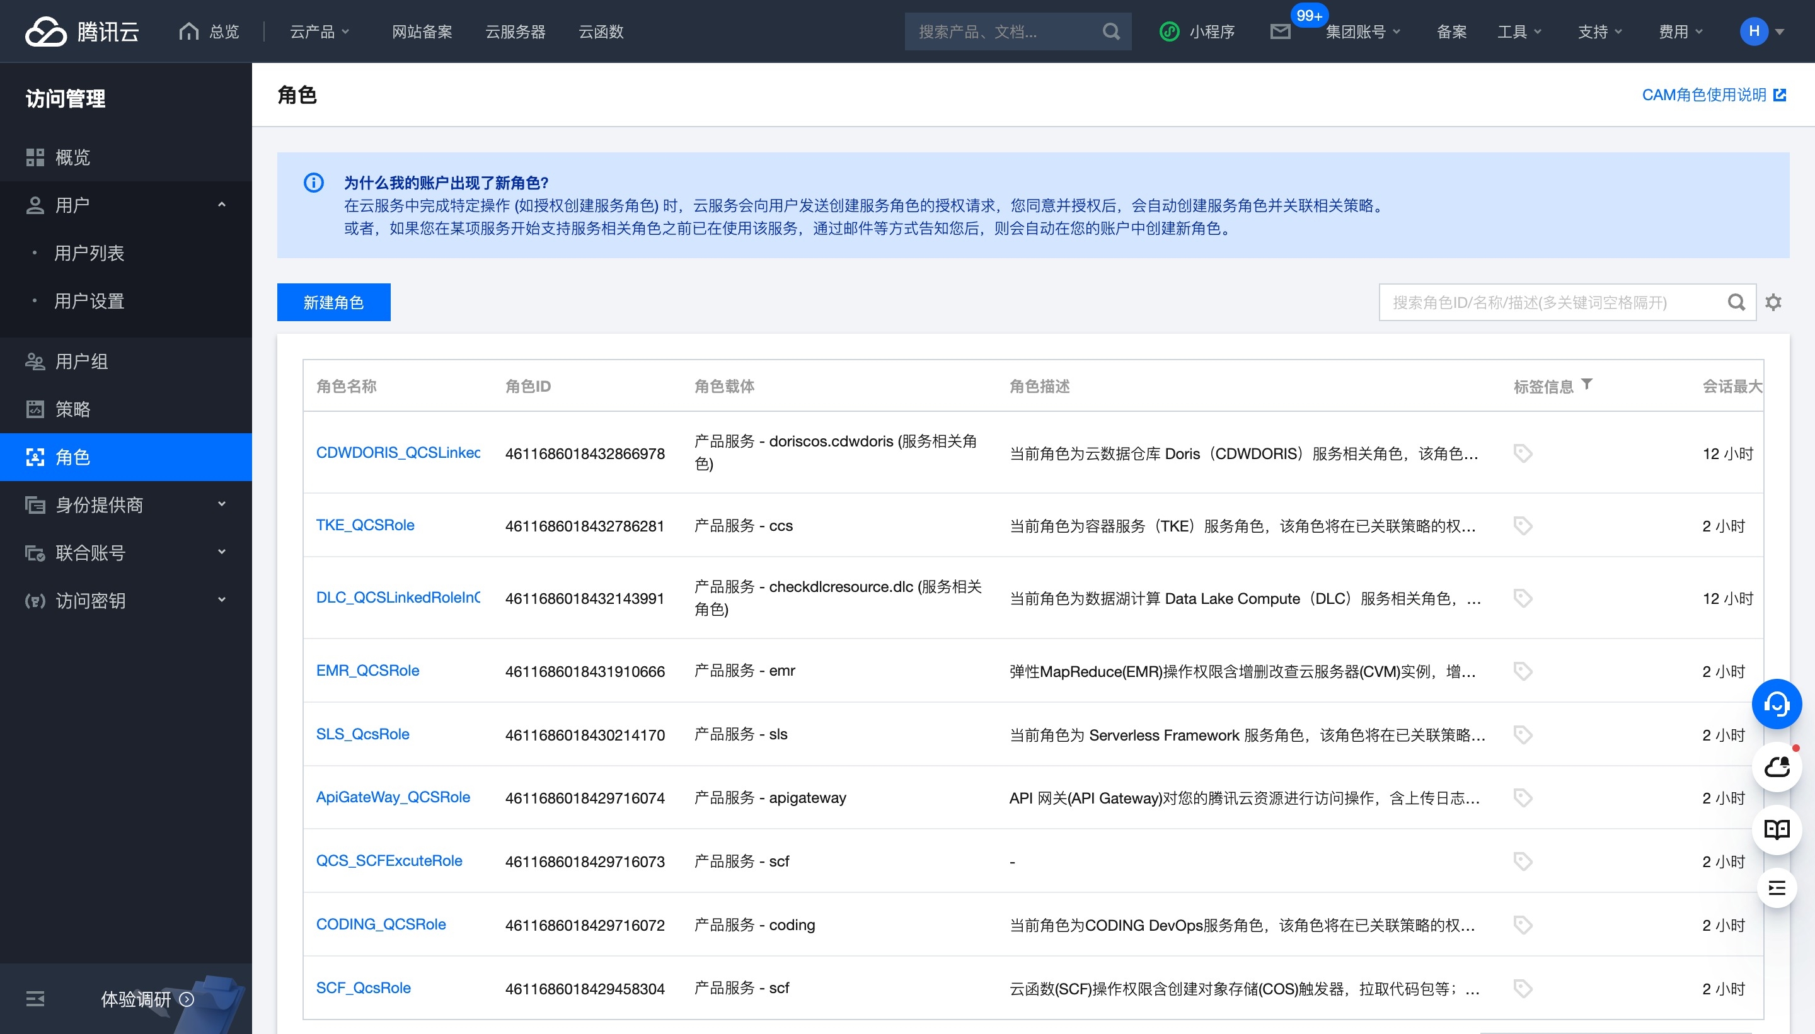1815x1034 pixels.
Task: Open TKE_QCSRole link
Action: click(x=366, y=525)
